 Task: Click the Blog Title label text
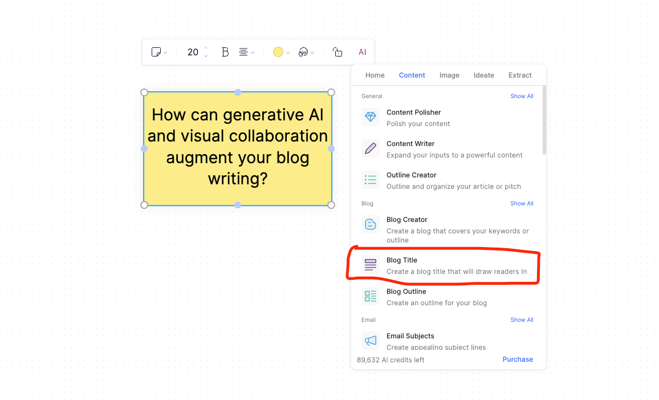click(x=402, y=260)
